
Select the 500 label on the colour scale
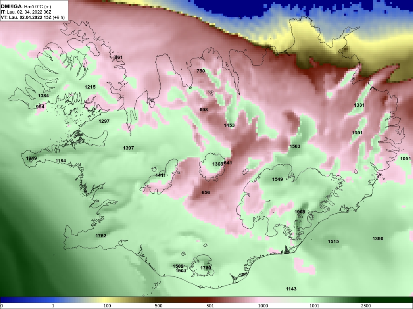click(x=159, y=306)
